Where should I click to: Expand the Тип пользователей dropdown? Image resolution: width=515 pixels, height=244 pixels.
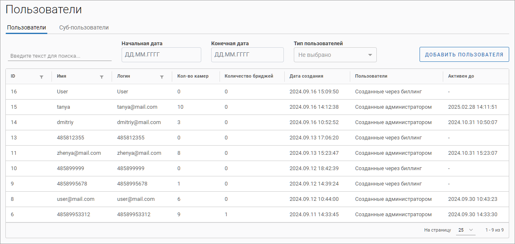coord(335,55)
